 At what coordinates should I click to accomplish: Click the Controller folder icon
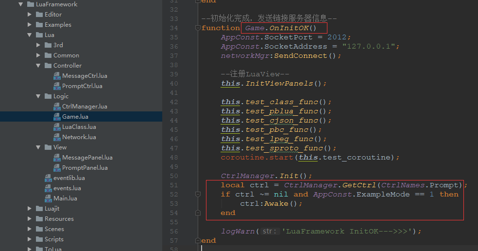(48, 65)
